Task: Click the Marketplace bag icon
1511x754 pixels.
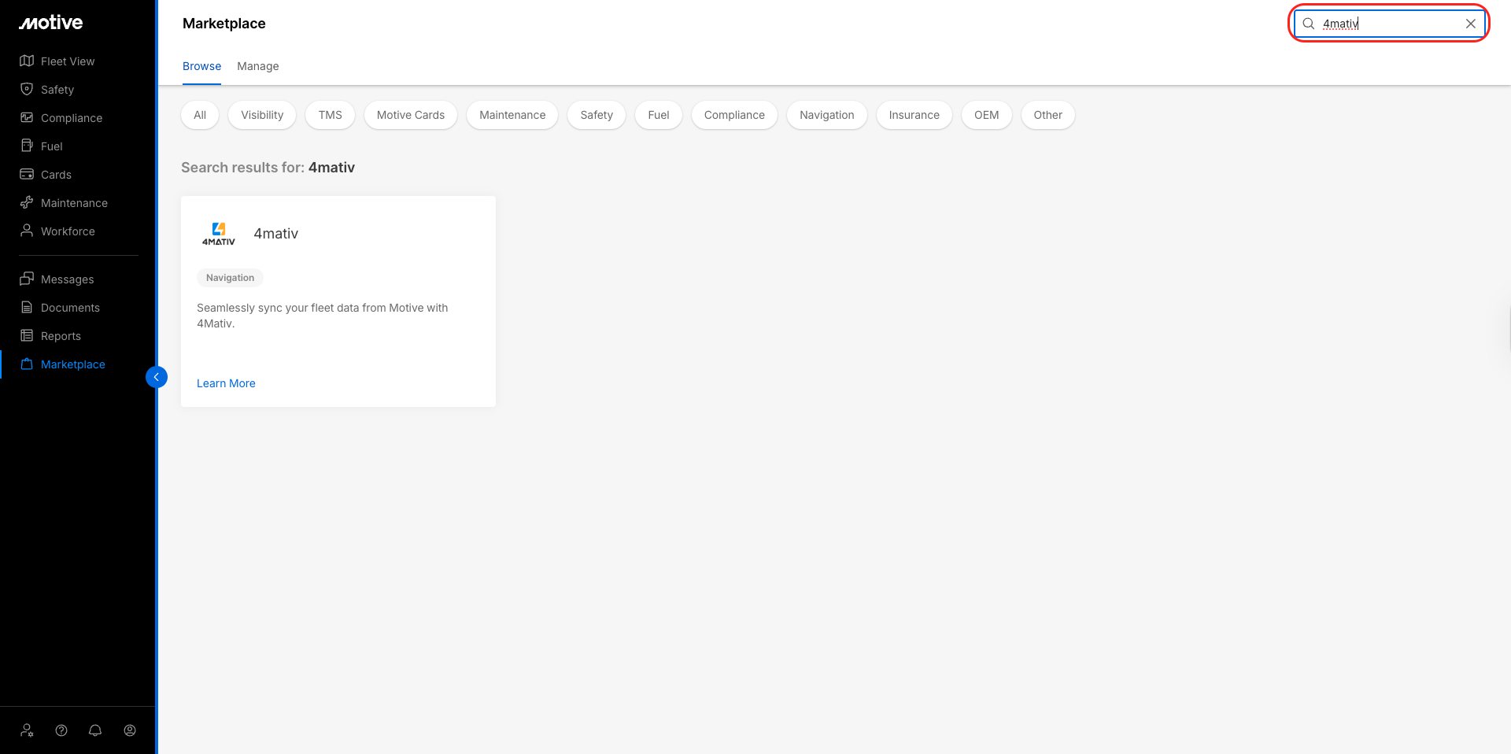Action: [x=27, y=364]
